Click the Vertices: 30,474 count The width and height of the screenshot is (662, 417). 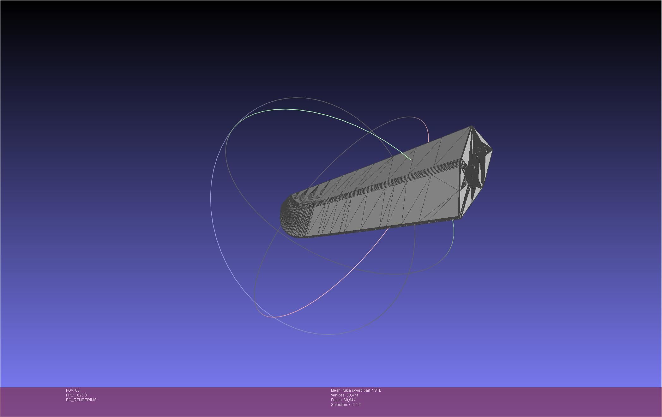345,395
